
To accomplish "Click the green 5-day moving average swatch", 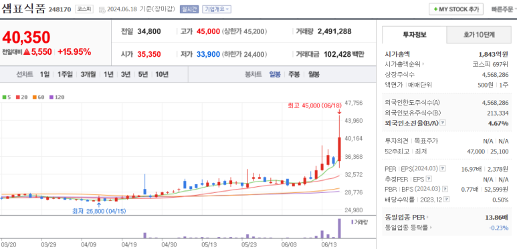I will coord(4,97).
